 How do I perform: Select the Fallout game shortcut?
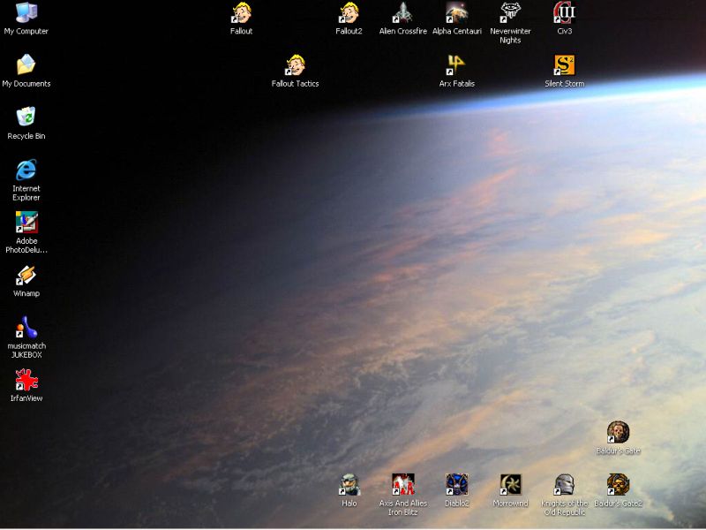(x=242, y=13)
